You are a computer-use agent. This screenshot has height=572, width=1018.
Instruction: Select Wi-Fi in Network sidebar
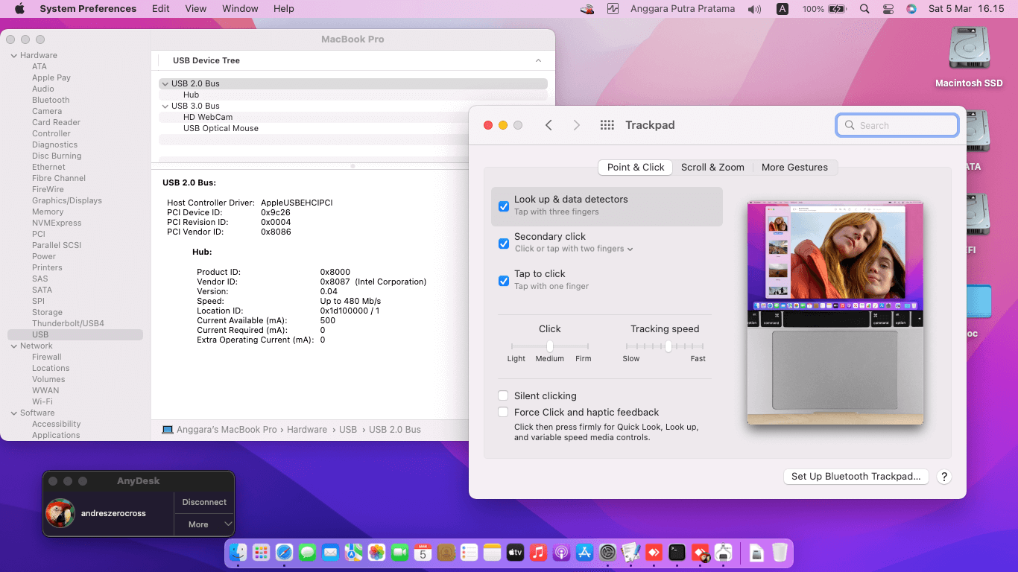[42, 401]
